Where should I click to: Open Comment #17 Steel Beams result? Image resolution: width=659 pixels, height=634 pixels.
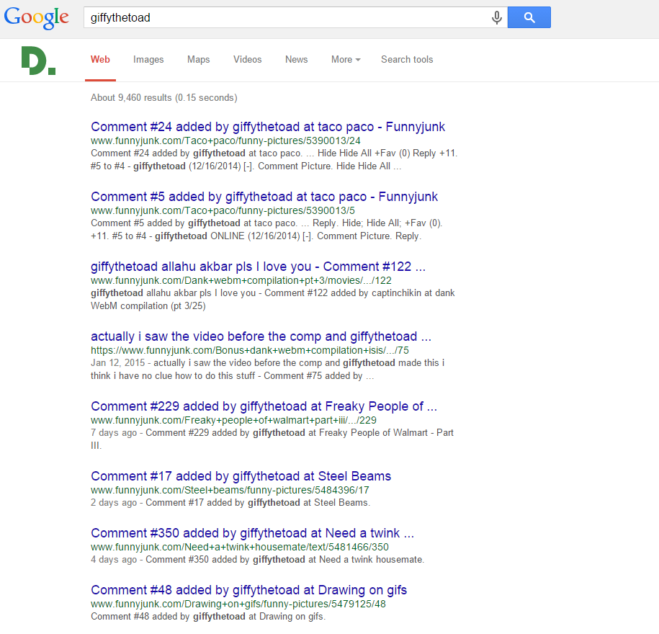click(241, 476)
